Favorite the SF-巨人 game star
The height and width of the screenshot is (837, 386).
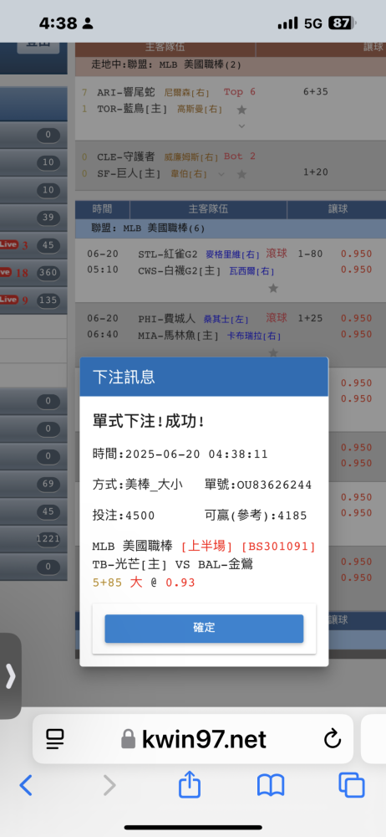pos(241,174)
